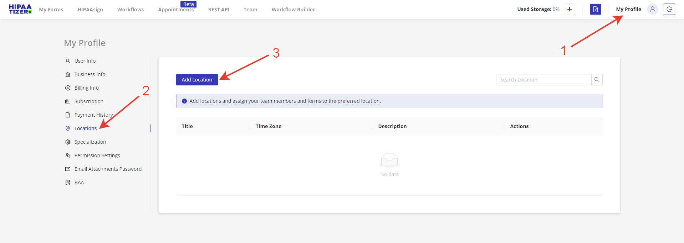Viewport: 684px width, 243px height.
Task: Click the search magnifier icon
Action: pos(597,80)
